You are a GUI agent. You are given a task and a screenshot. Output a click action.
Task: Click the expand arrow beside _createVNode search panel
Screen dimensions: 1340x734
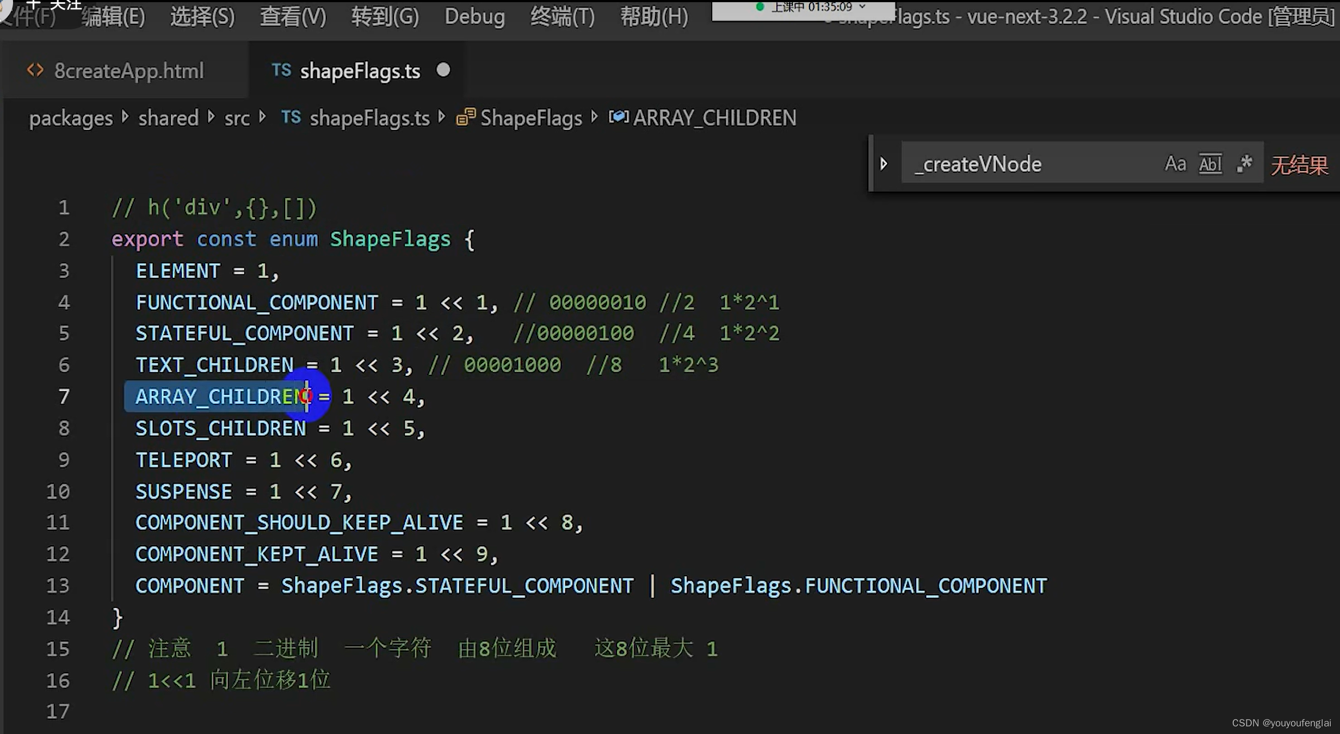884,163
